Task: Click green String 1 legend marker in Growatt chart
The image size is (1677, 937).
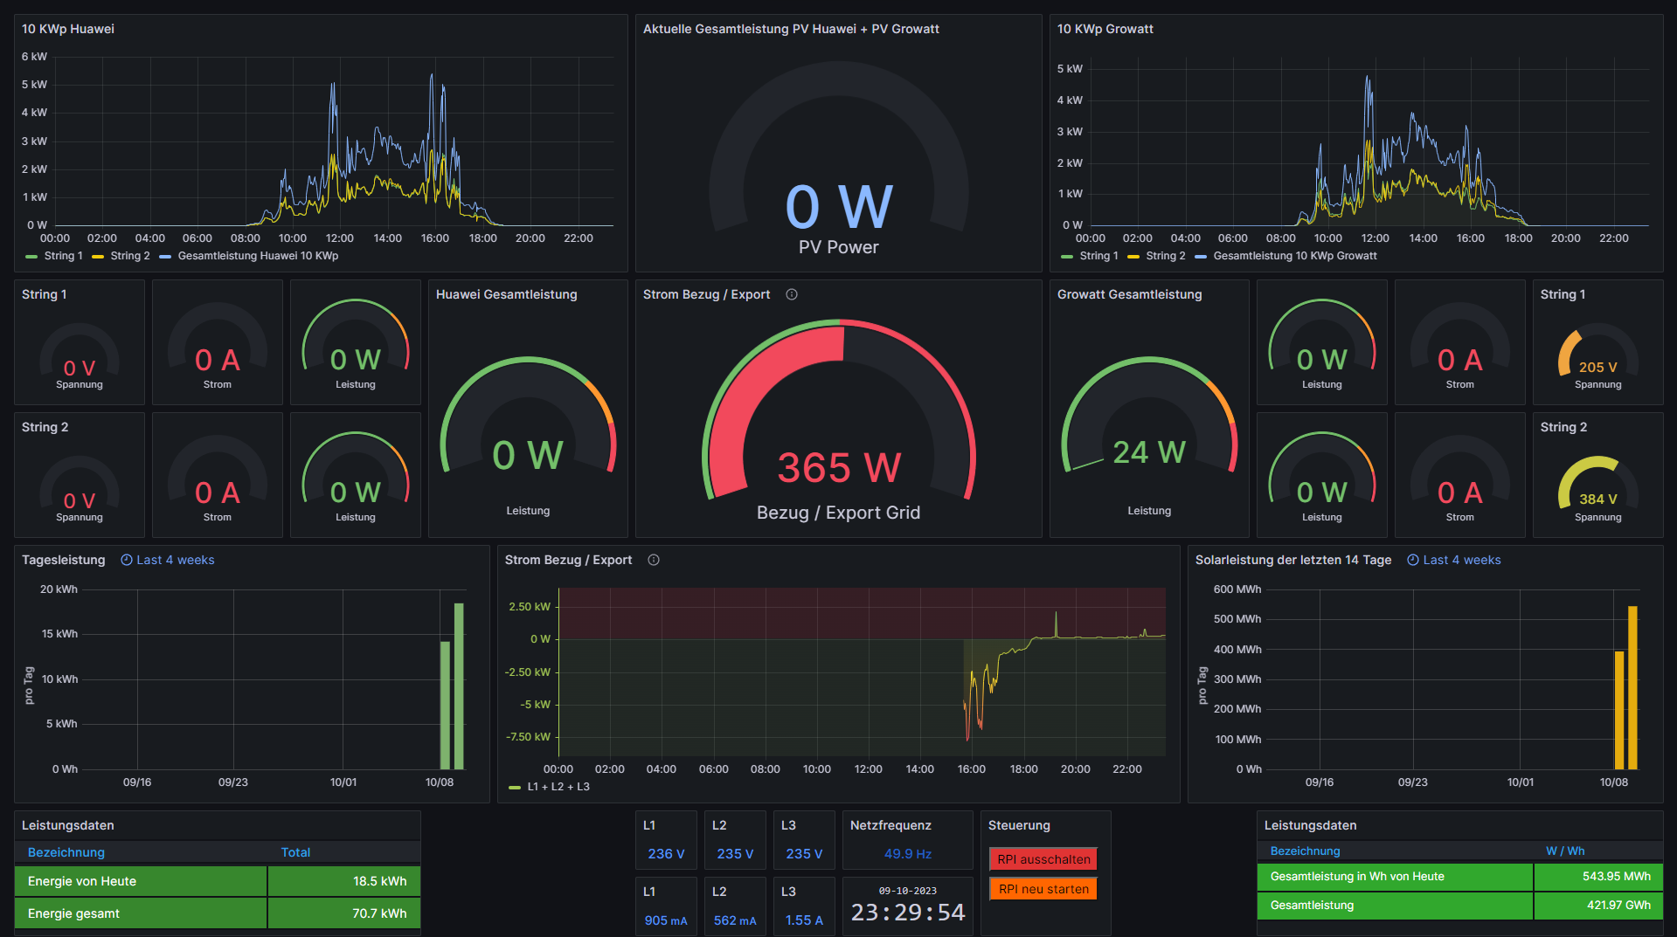Action: [x=1067, y=256]
